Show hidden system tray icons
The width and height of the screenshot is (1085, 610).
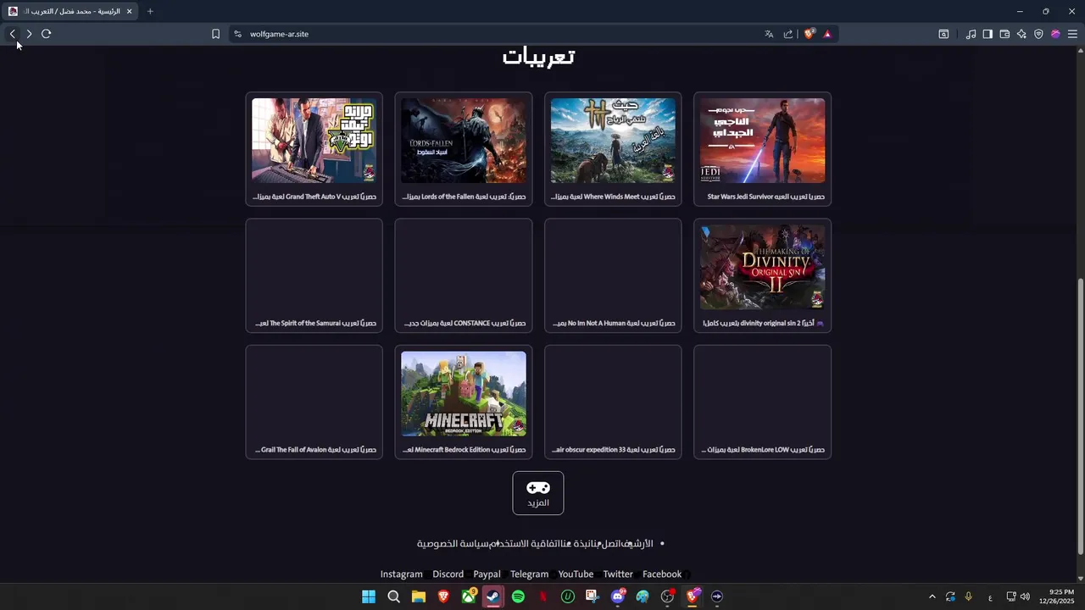point(932,596)
